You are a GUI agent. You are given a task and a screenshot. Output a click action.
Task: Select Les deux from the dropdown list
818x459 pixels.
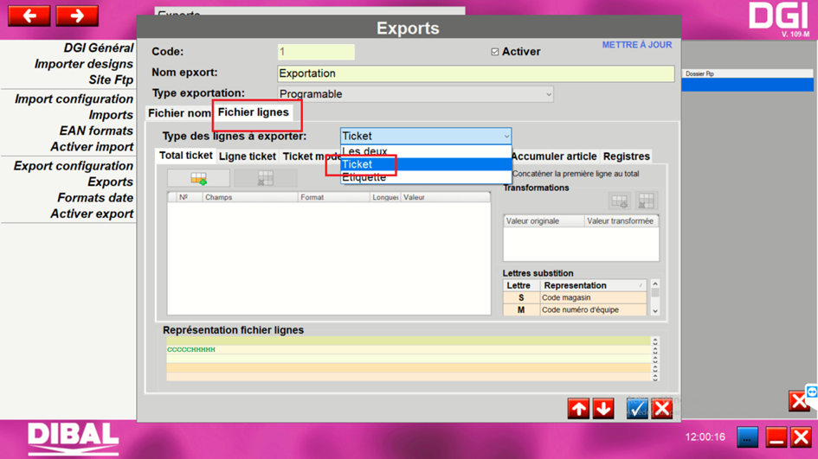pyautogui.click(x=364, y=151)
